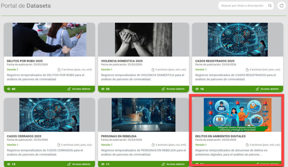Click the open lock icon on DELITOS POR ROBO card
This screenshot has height=167, width=288.
pos(69,89)
